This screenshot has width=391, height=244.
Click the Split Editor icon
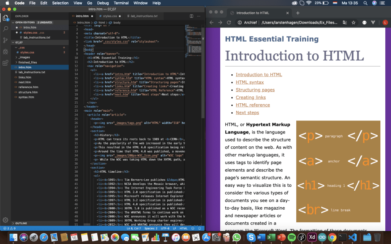pos(192,16)
